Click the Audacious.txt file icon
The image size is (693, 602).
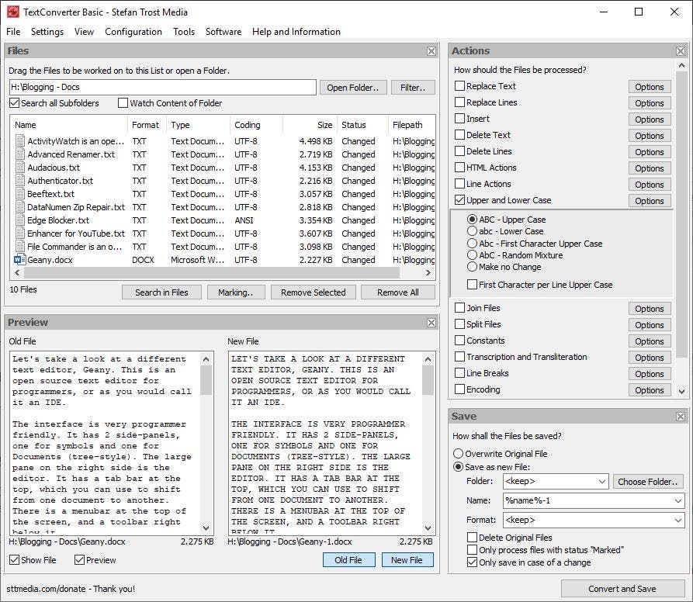click(20, 168)
